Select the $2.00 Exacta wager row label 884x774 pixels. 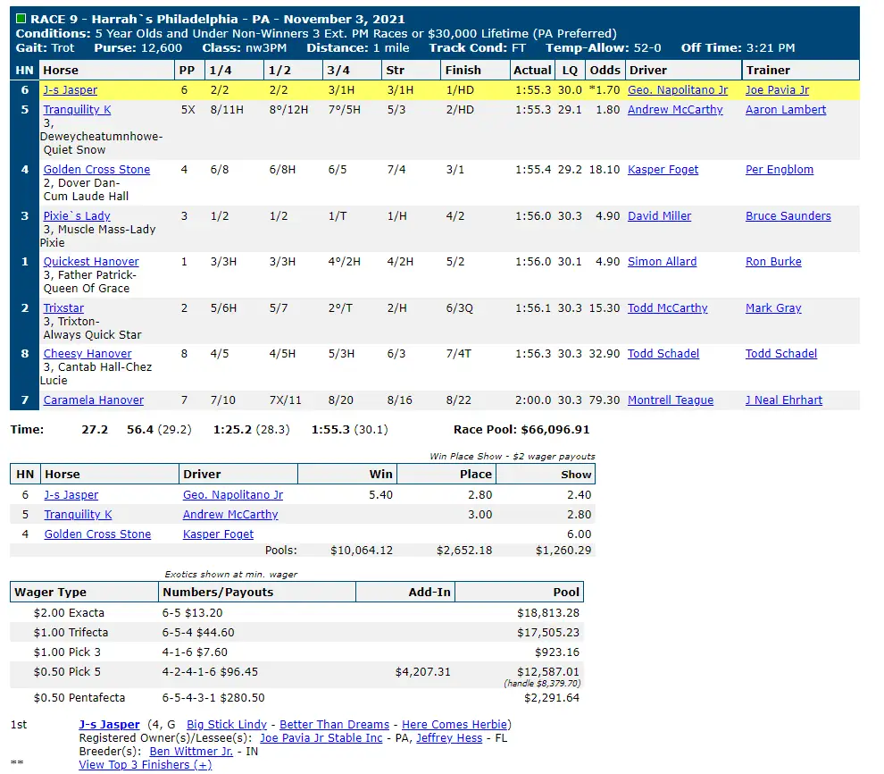coord(69,612)
